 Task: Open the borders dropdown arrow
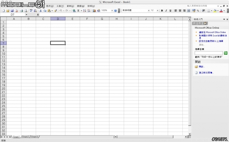tap(211, 11)
